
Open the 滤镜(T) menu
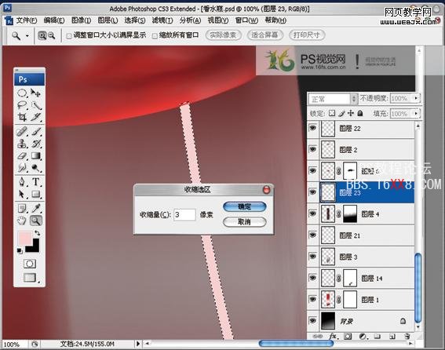click(162, 20)
